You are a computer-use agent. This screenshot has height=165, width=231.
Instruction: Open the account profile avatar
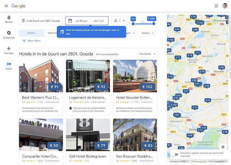pyautogui.click(x=225, y=6)
